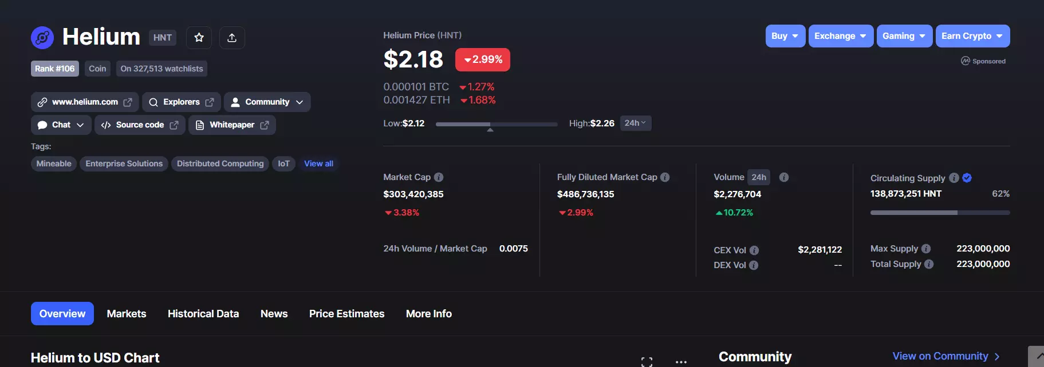
Task: Click external link icon on www.helium.com
Action: [128, 102]
